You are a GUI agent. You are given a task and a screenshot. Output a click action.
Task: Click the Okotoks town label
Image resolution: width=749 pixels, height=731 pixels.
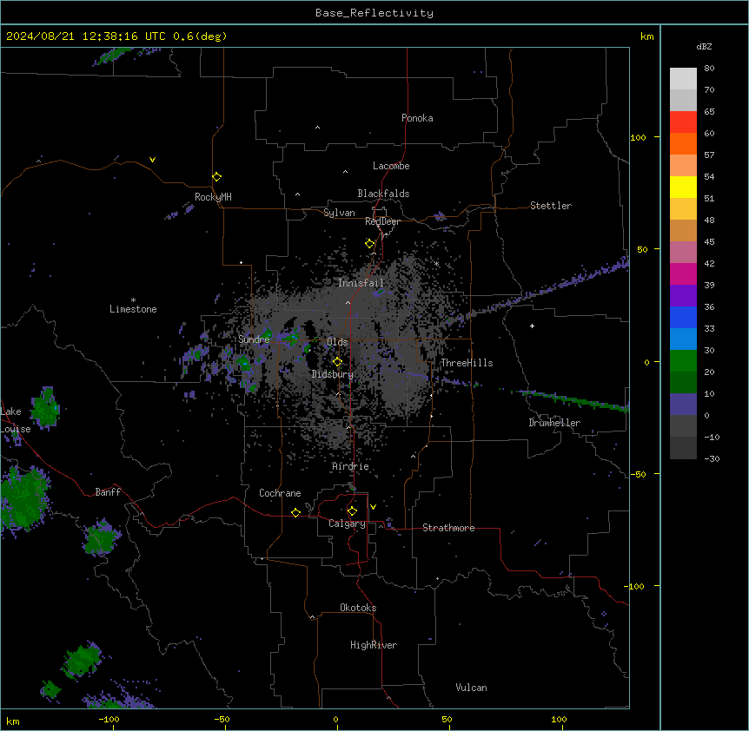click(358, 608)
